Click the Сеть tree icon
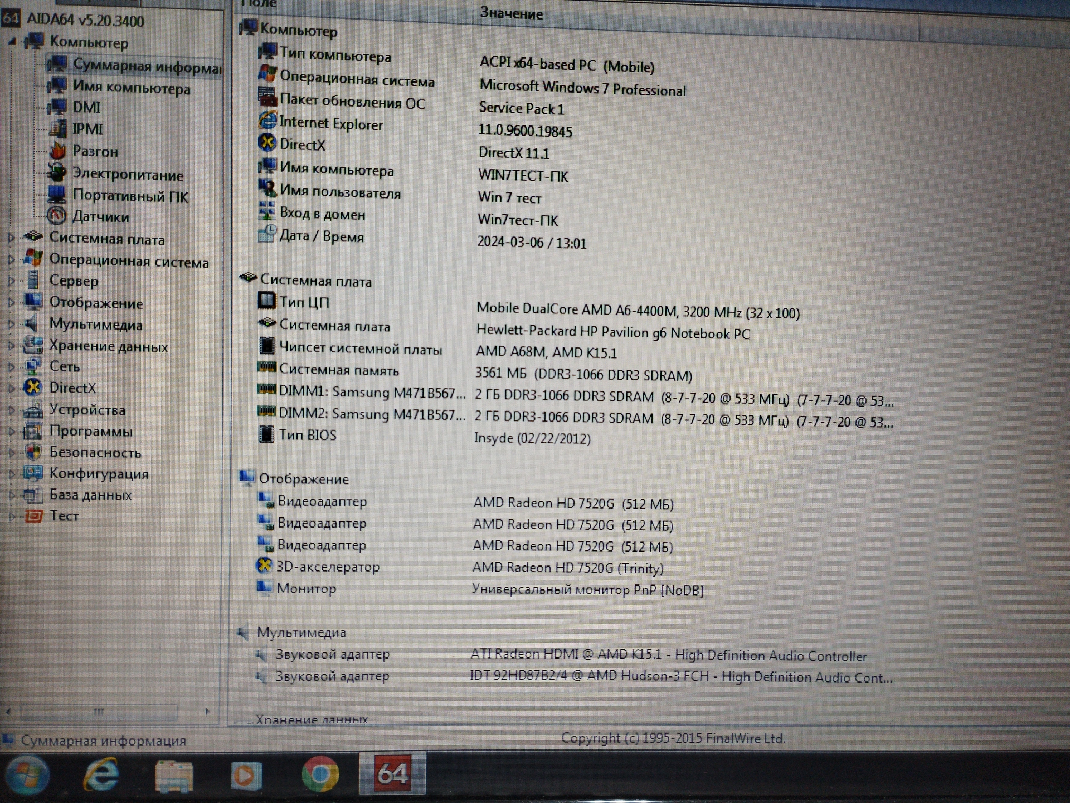 pos(33,366)
